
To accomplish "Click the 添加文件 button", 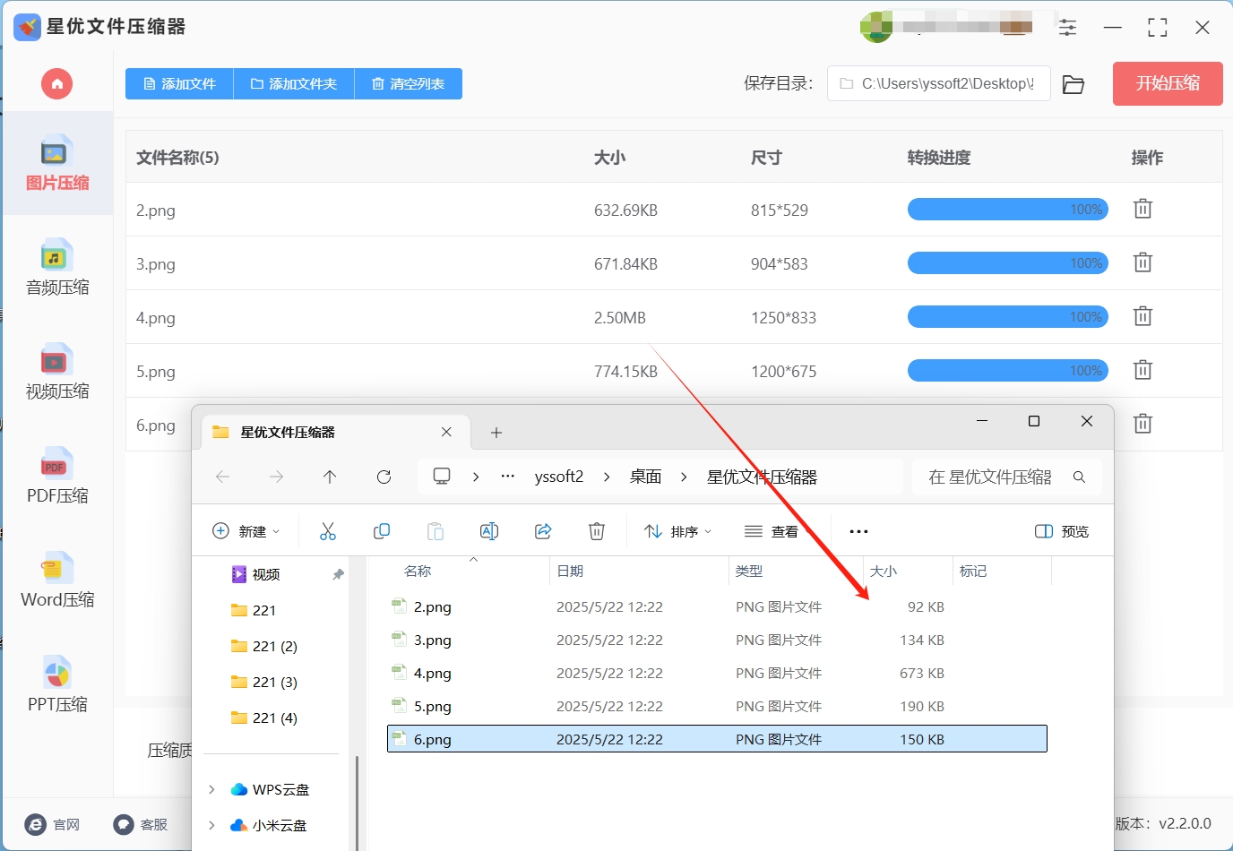I will click(x=179, y=83).
